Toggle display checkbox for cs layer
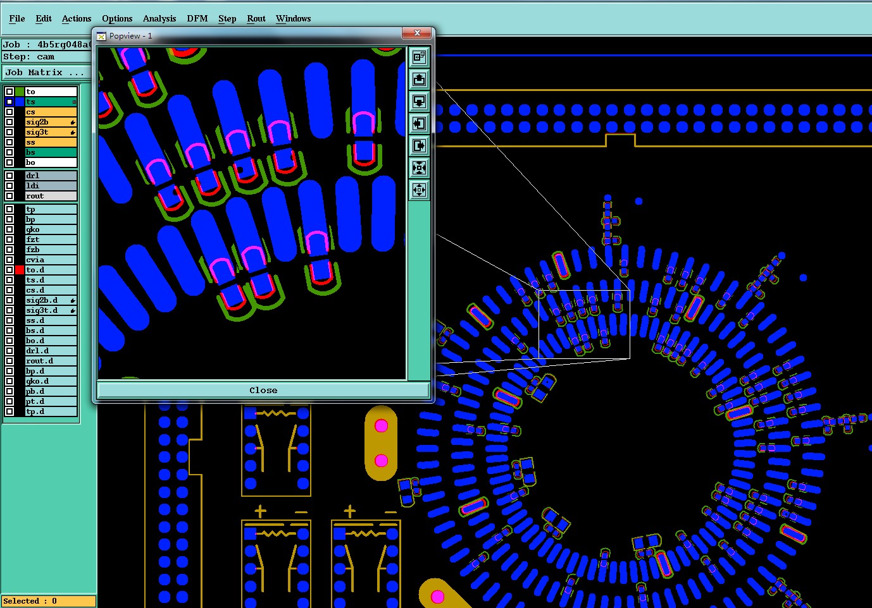The height and width of the screenshot is (608, 872). (9, 112)
